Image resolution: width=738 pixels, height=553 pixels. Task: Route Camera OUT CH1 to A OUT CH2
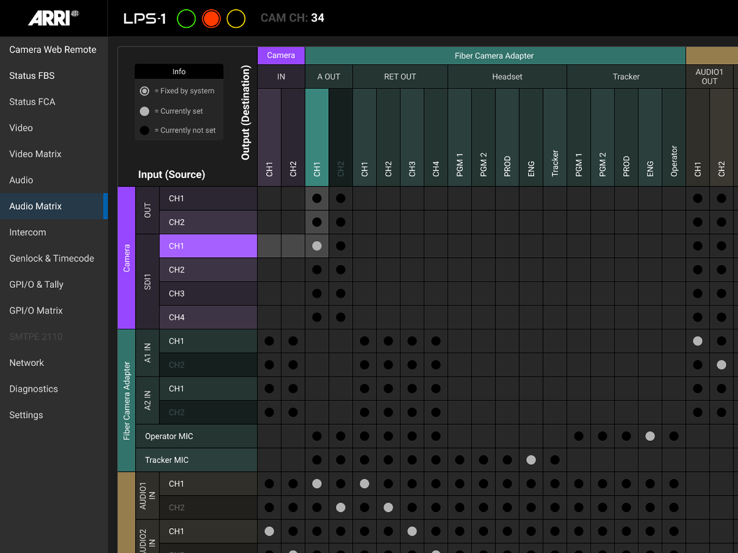coord(341,198)
